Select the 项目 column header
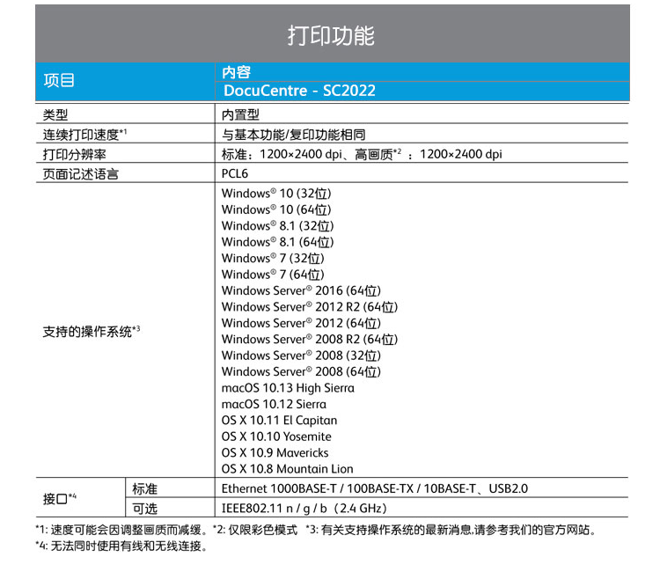Viewport: 660px width, 572px height. [59, 80]
